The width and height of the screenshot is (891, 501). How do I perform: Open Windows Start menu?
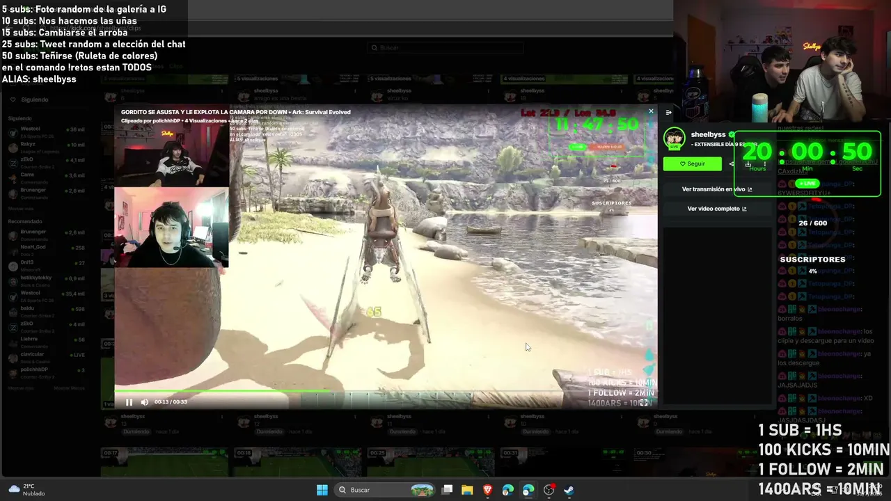pos(322,490)
